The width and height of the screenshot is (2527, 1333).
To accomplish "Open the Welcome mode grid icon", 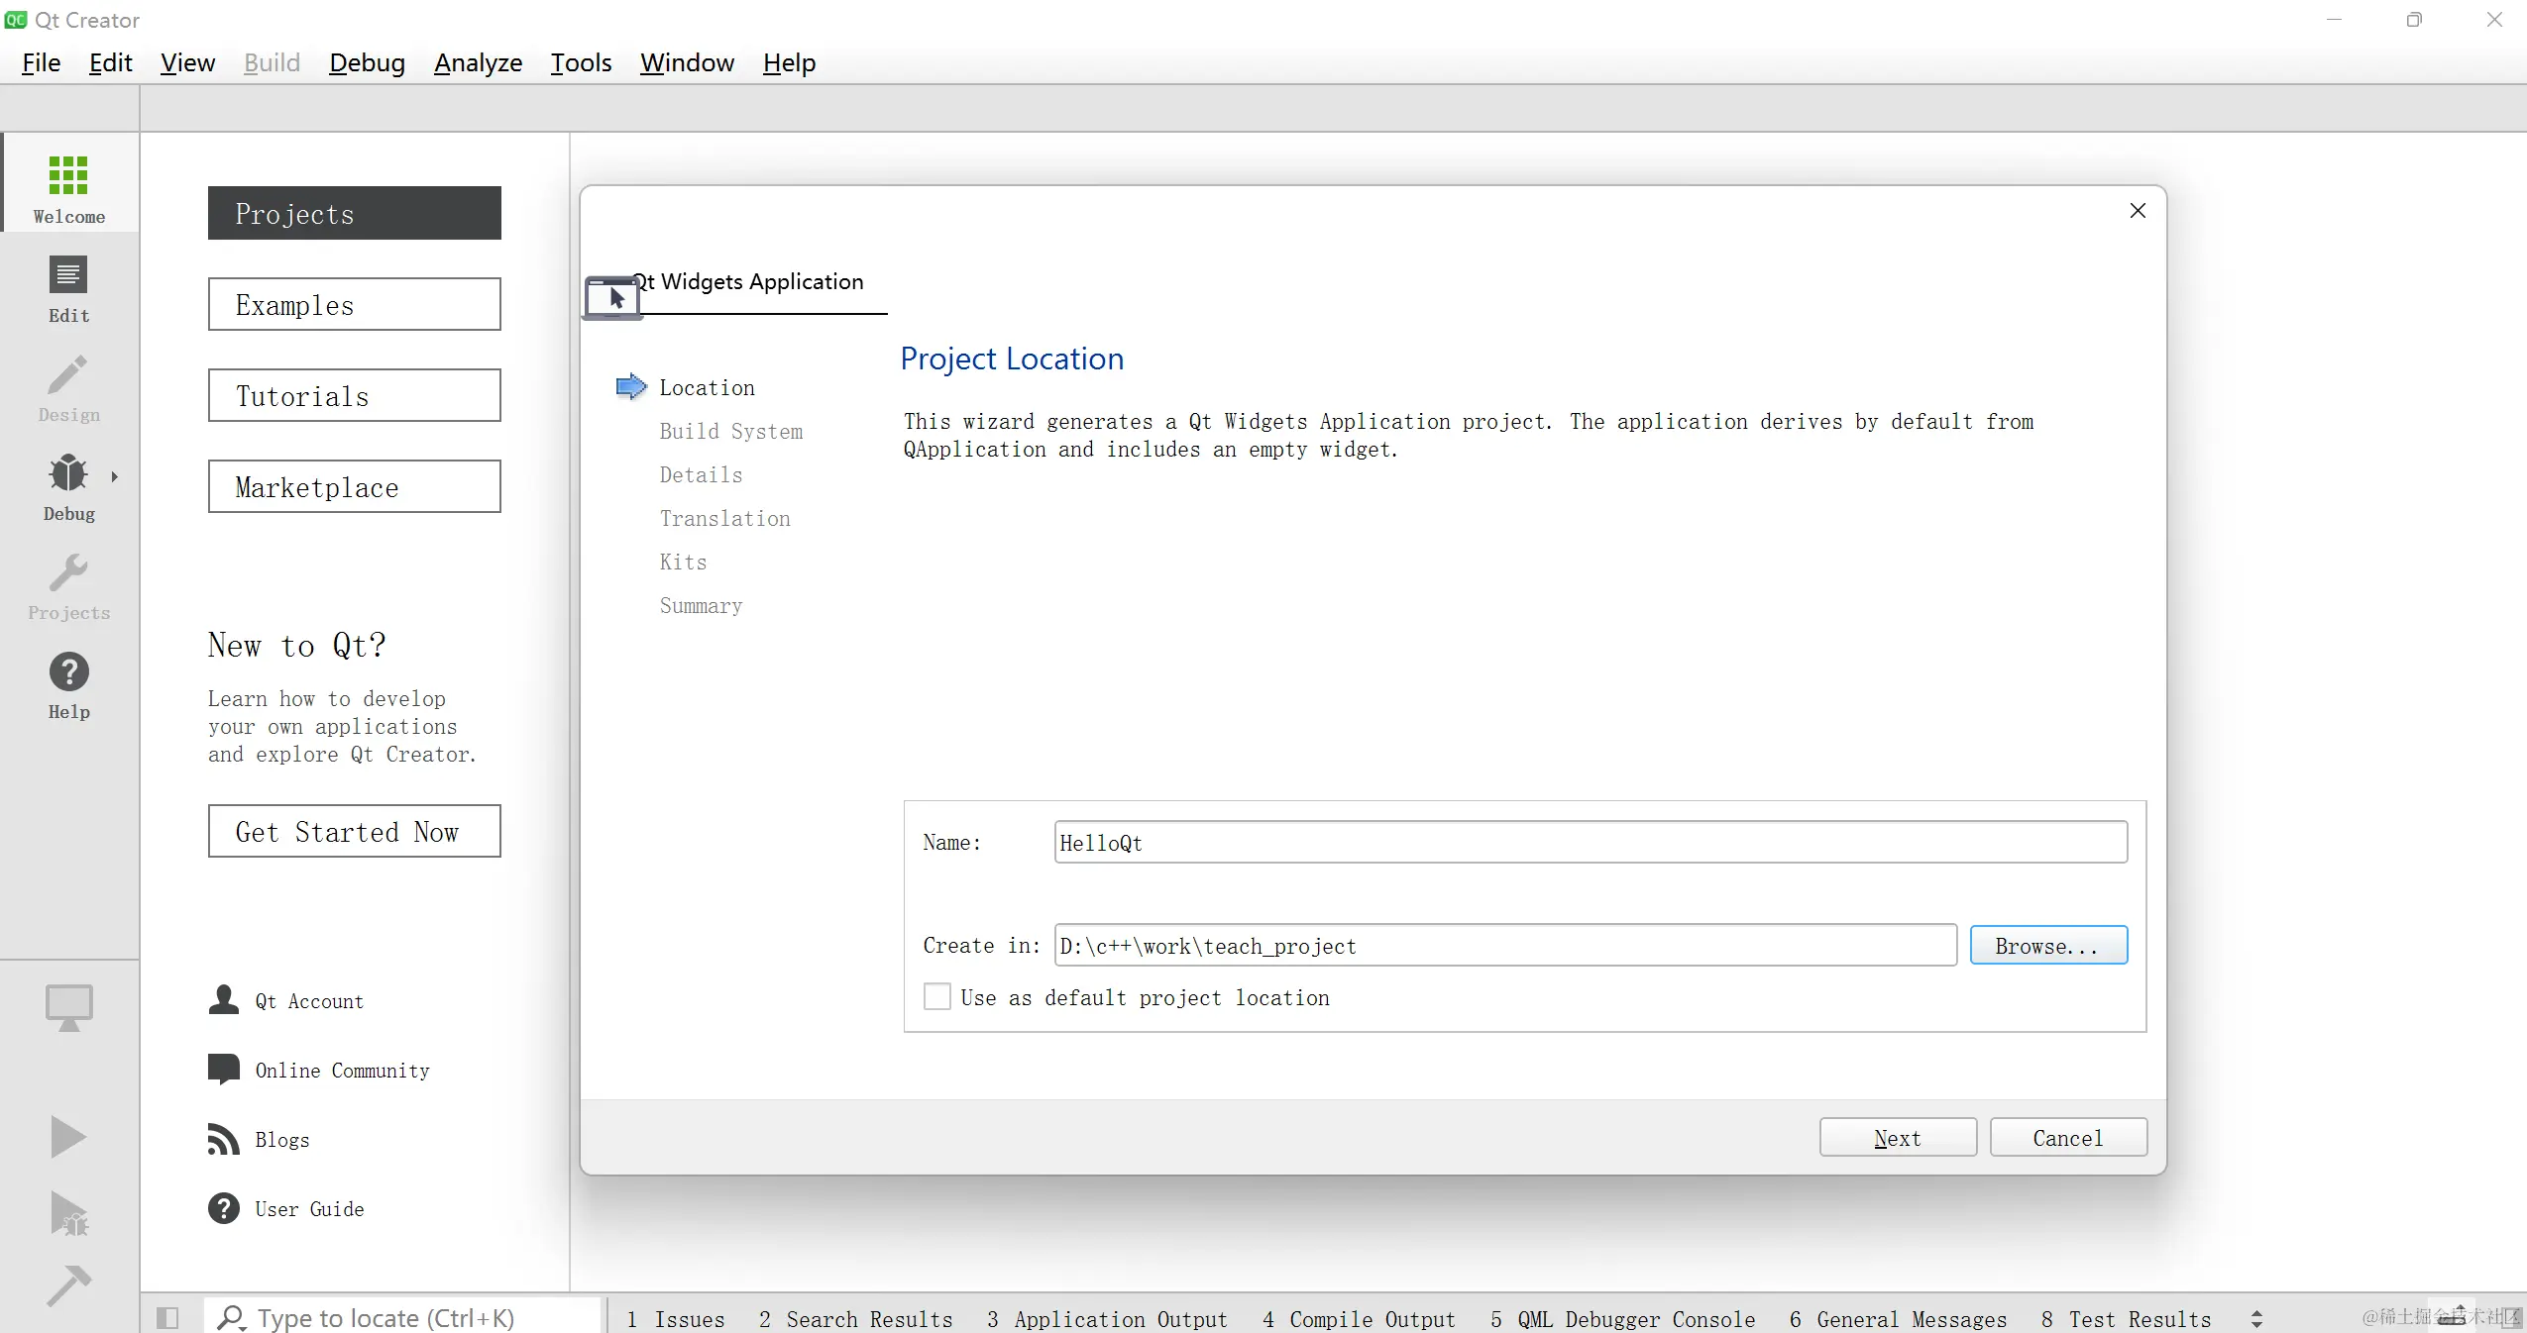I will (x=68, y=176).
